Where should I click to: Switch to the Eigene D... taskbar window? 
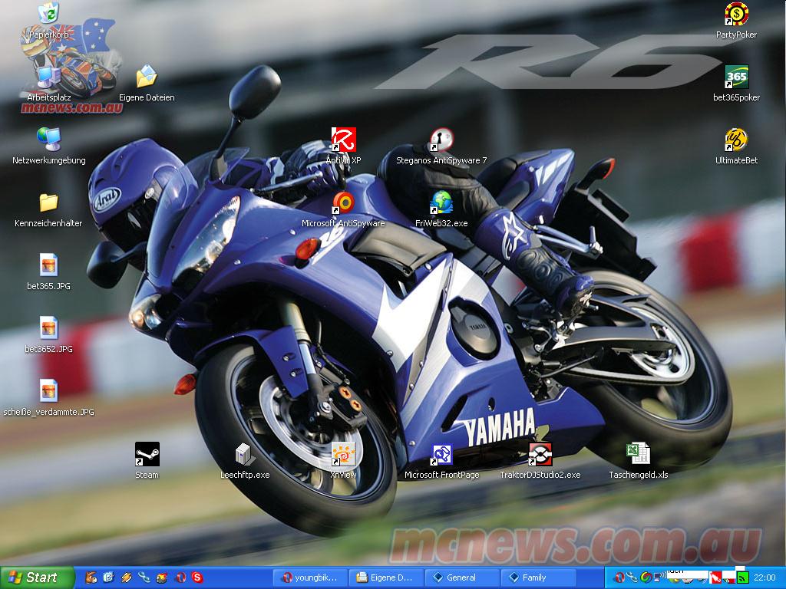(386, 577)
